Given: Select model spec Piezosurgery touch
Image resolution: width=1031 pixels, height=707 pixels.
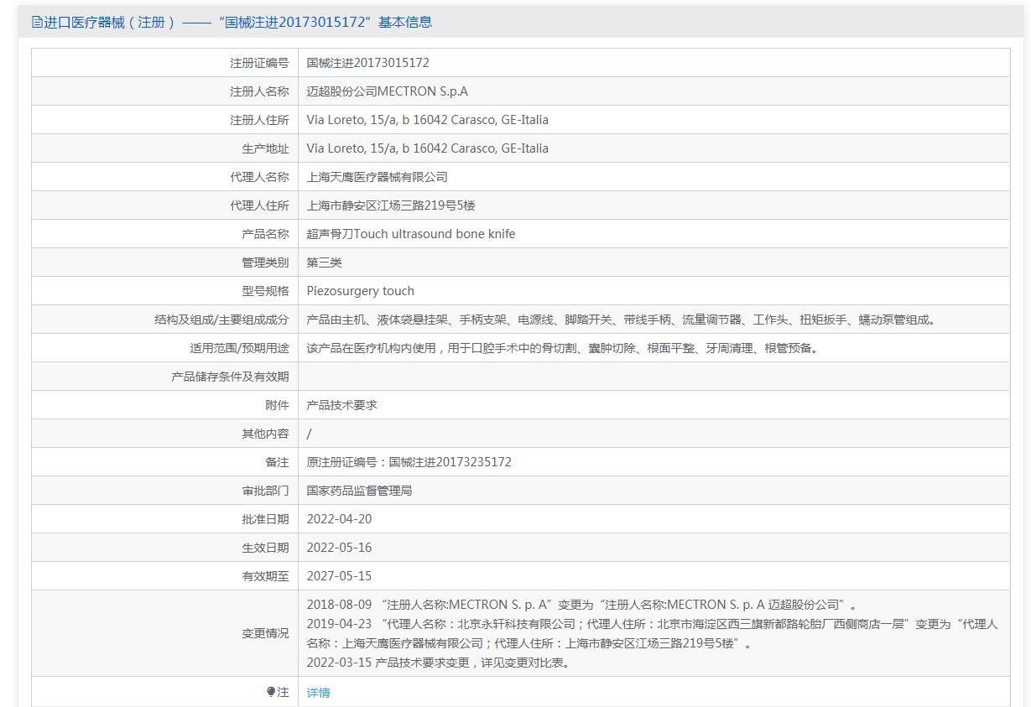Looking at the screenshot, I should 360,291.
